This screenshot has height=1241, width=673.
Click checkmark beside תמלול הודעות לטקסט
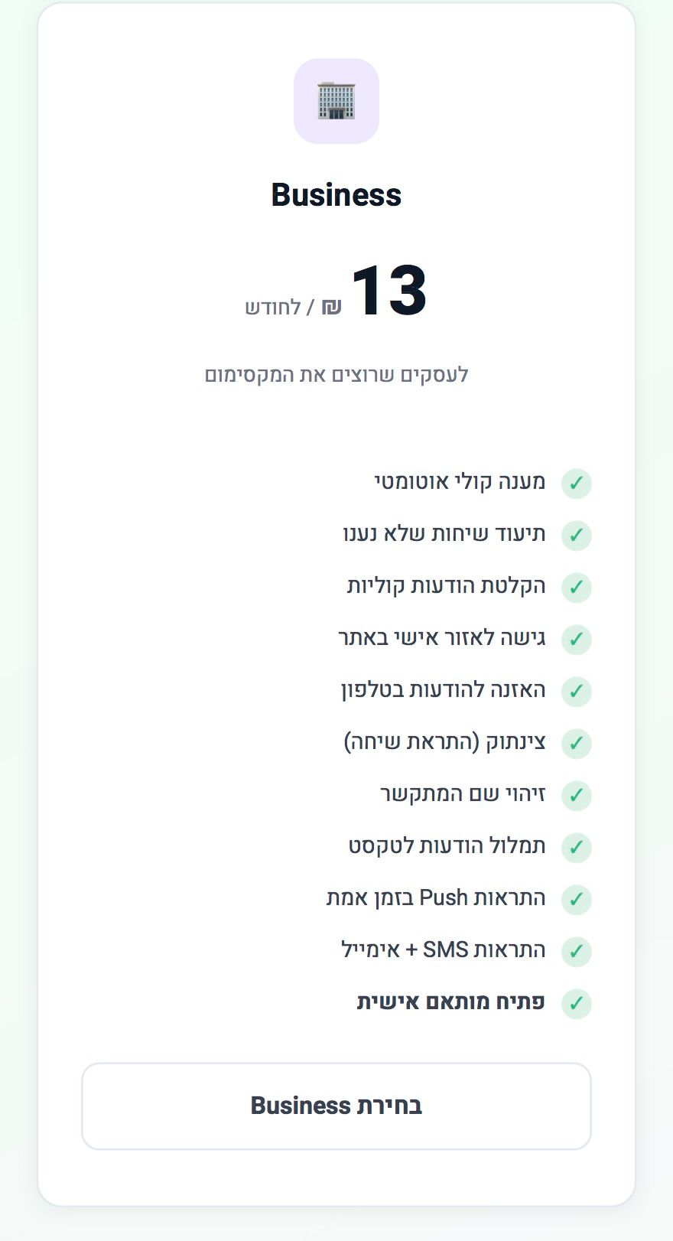pyautogui.click(x=577, y=847)
